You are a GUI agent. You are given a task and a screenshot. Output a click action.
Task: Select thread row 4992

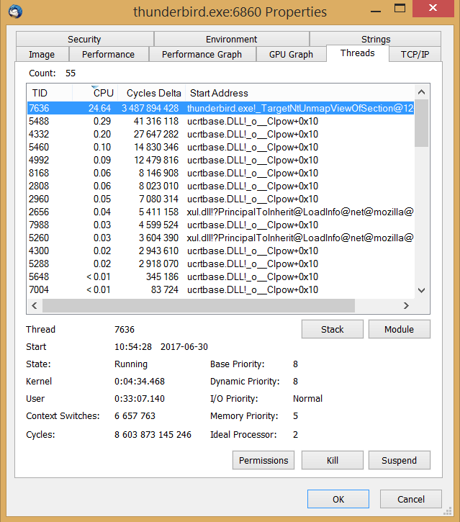(x=220, y=160)
